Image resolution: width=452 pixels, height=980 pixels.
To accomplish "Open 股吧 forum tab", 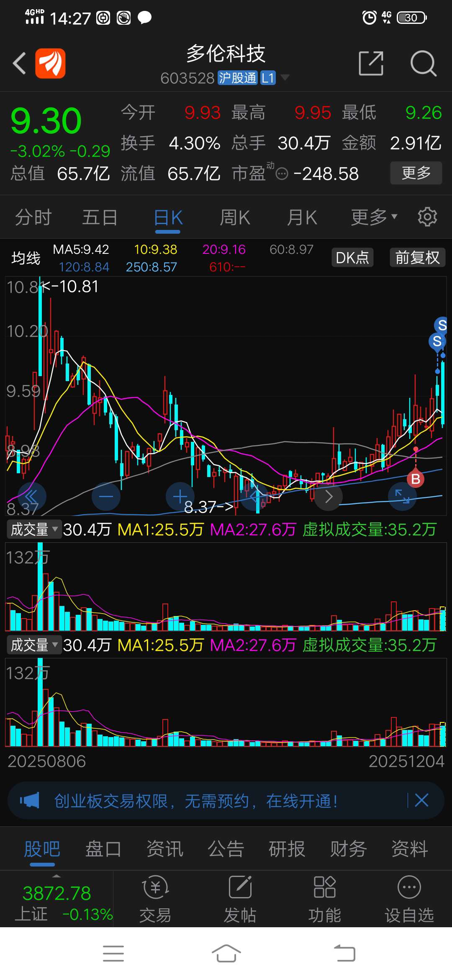I will 42,849.
